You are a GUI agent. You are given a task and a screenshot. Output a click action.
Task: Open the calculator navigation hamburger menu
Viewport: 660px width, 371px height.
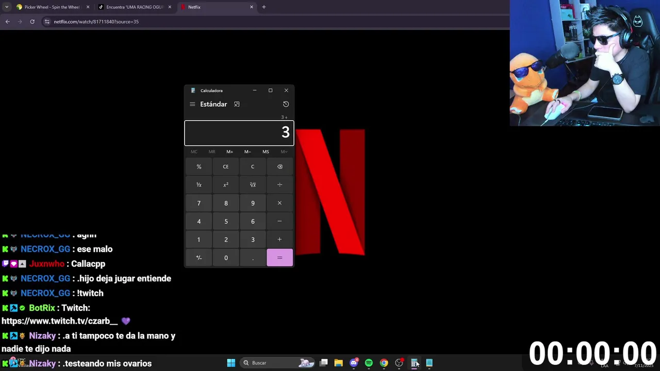tap(192, 104)
